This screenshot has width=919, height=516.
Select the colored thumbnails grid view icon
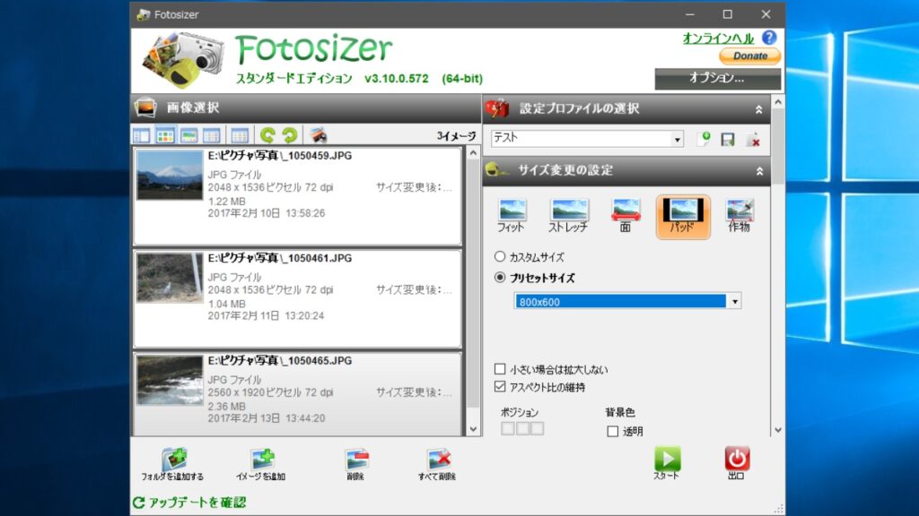[x=165, y=136]
